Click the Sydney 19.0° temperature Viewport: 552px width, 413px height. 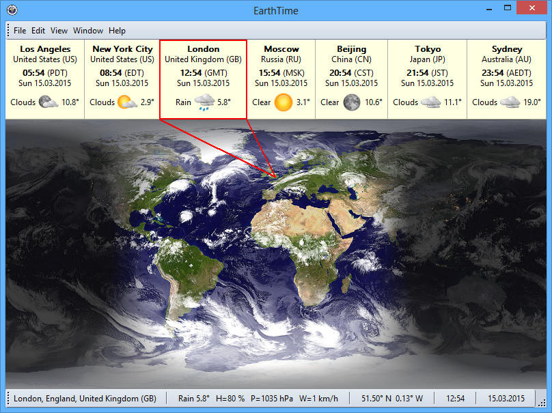pyautogui.click(x=532, y=102)
